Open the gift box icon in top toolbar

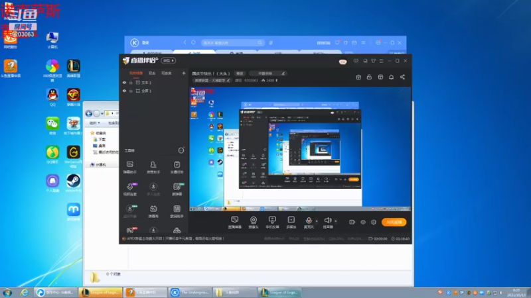click(x=358, y=77)
